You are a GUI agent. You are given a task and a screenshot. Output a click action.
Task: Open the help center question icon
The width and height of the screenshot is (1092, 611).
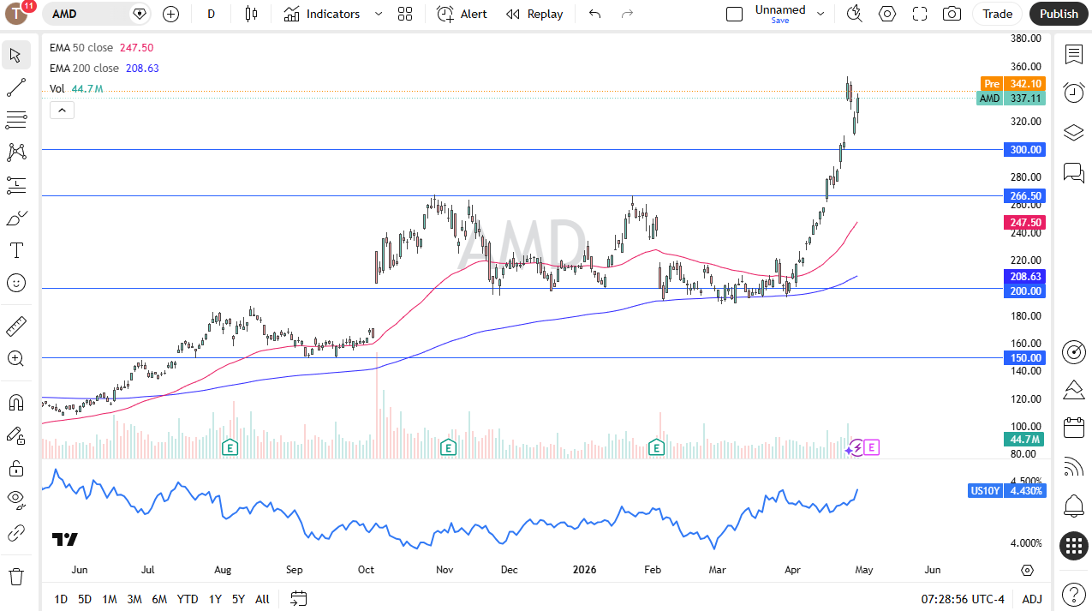1074,594
